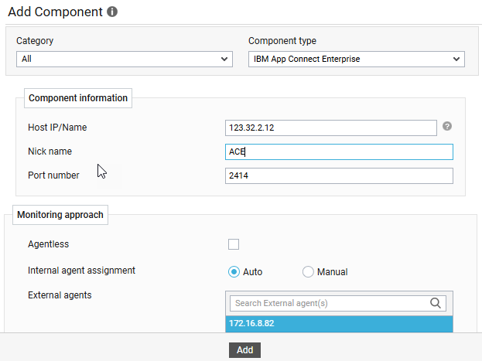
Task: Click the Host IP/Name label
Action: pyautogui.click(x=57, y=127)
